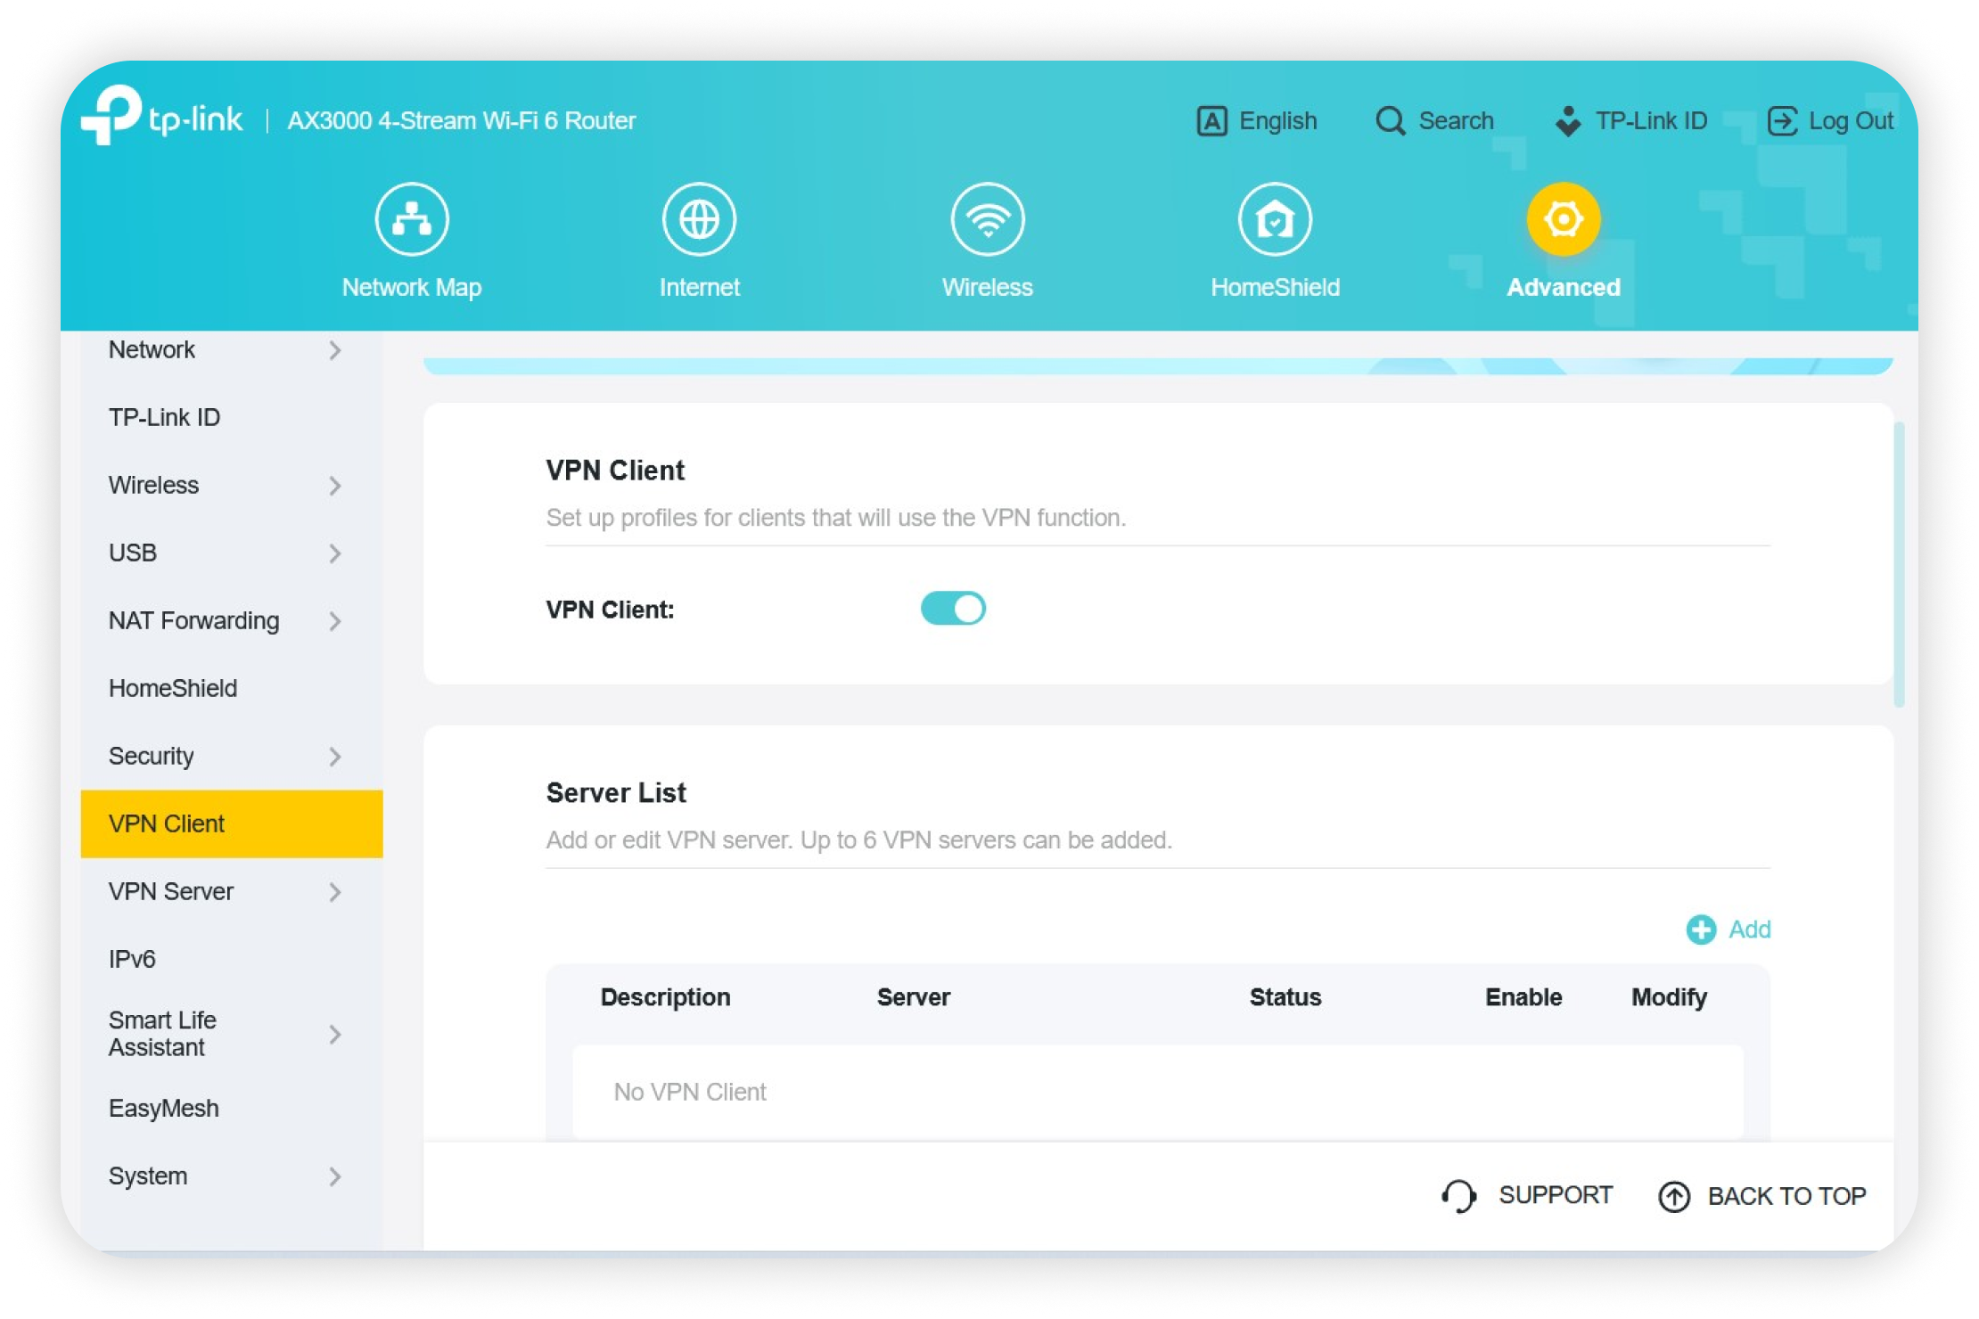
Task: Expand NAT Forwarding submenu chevron
Action: pyautogui.click(x=335, y=621)
